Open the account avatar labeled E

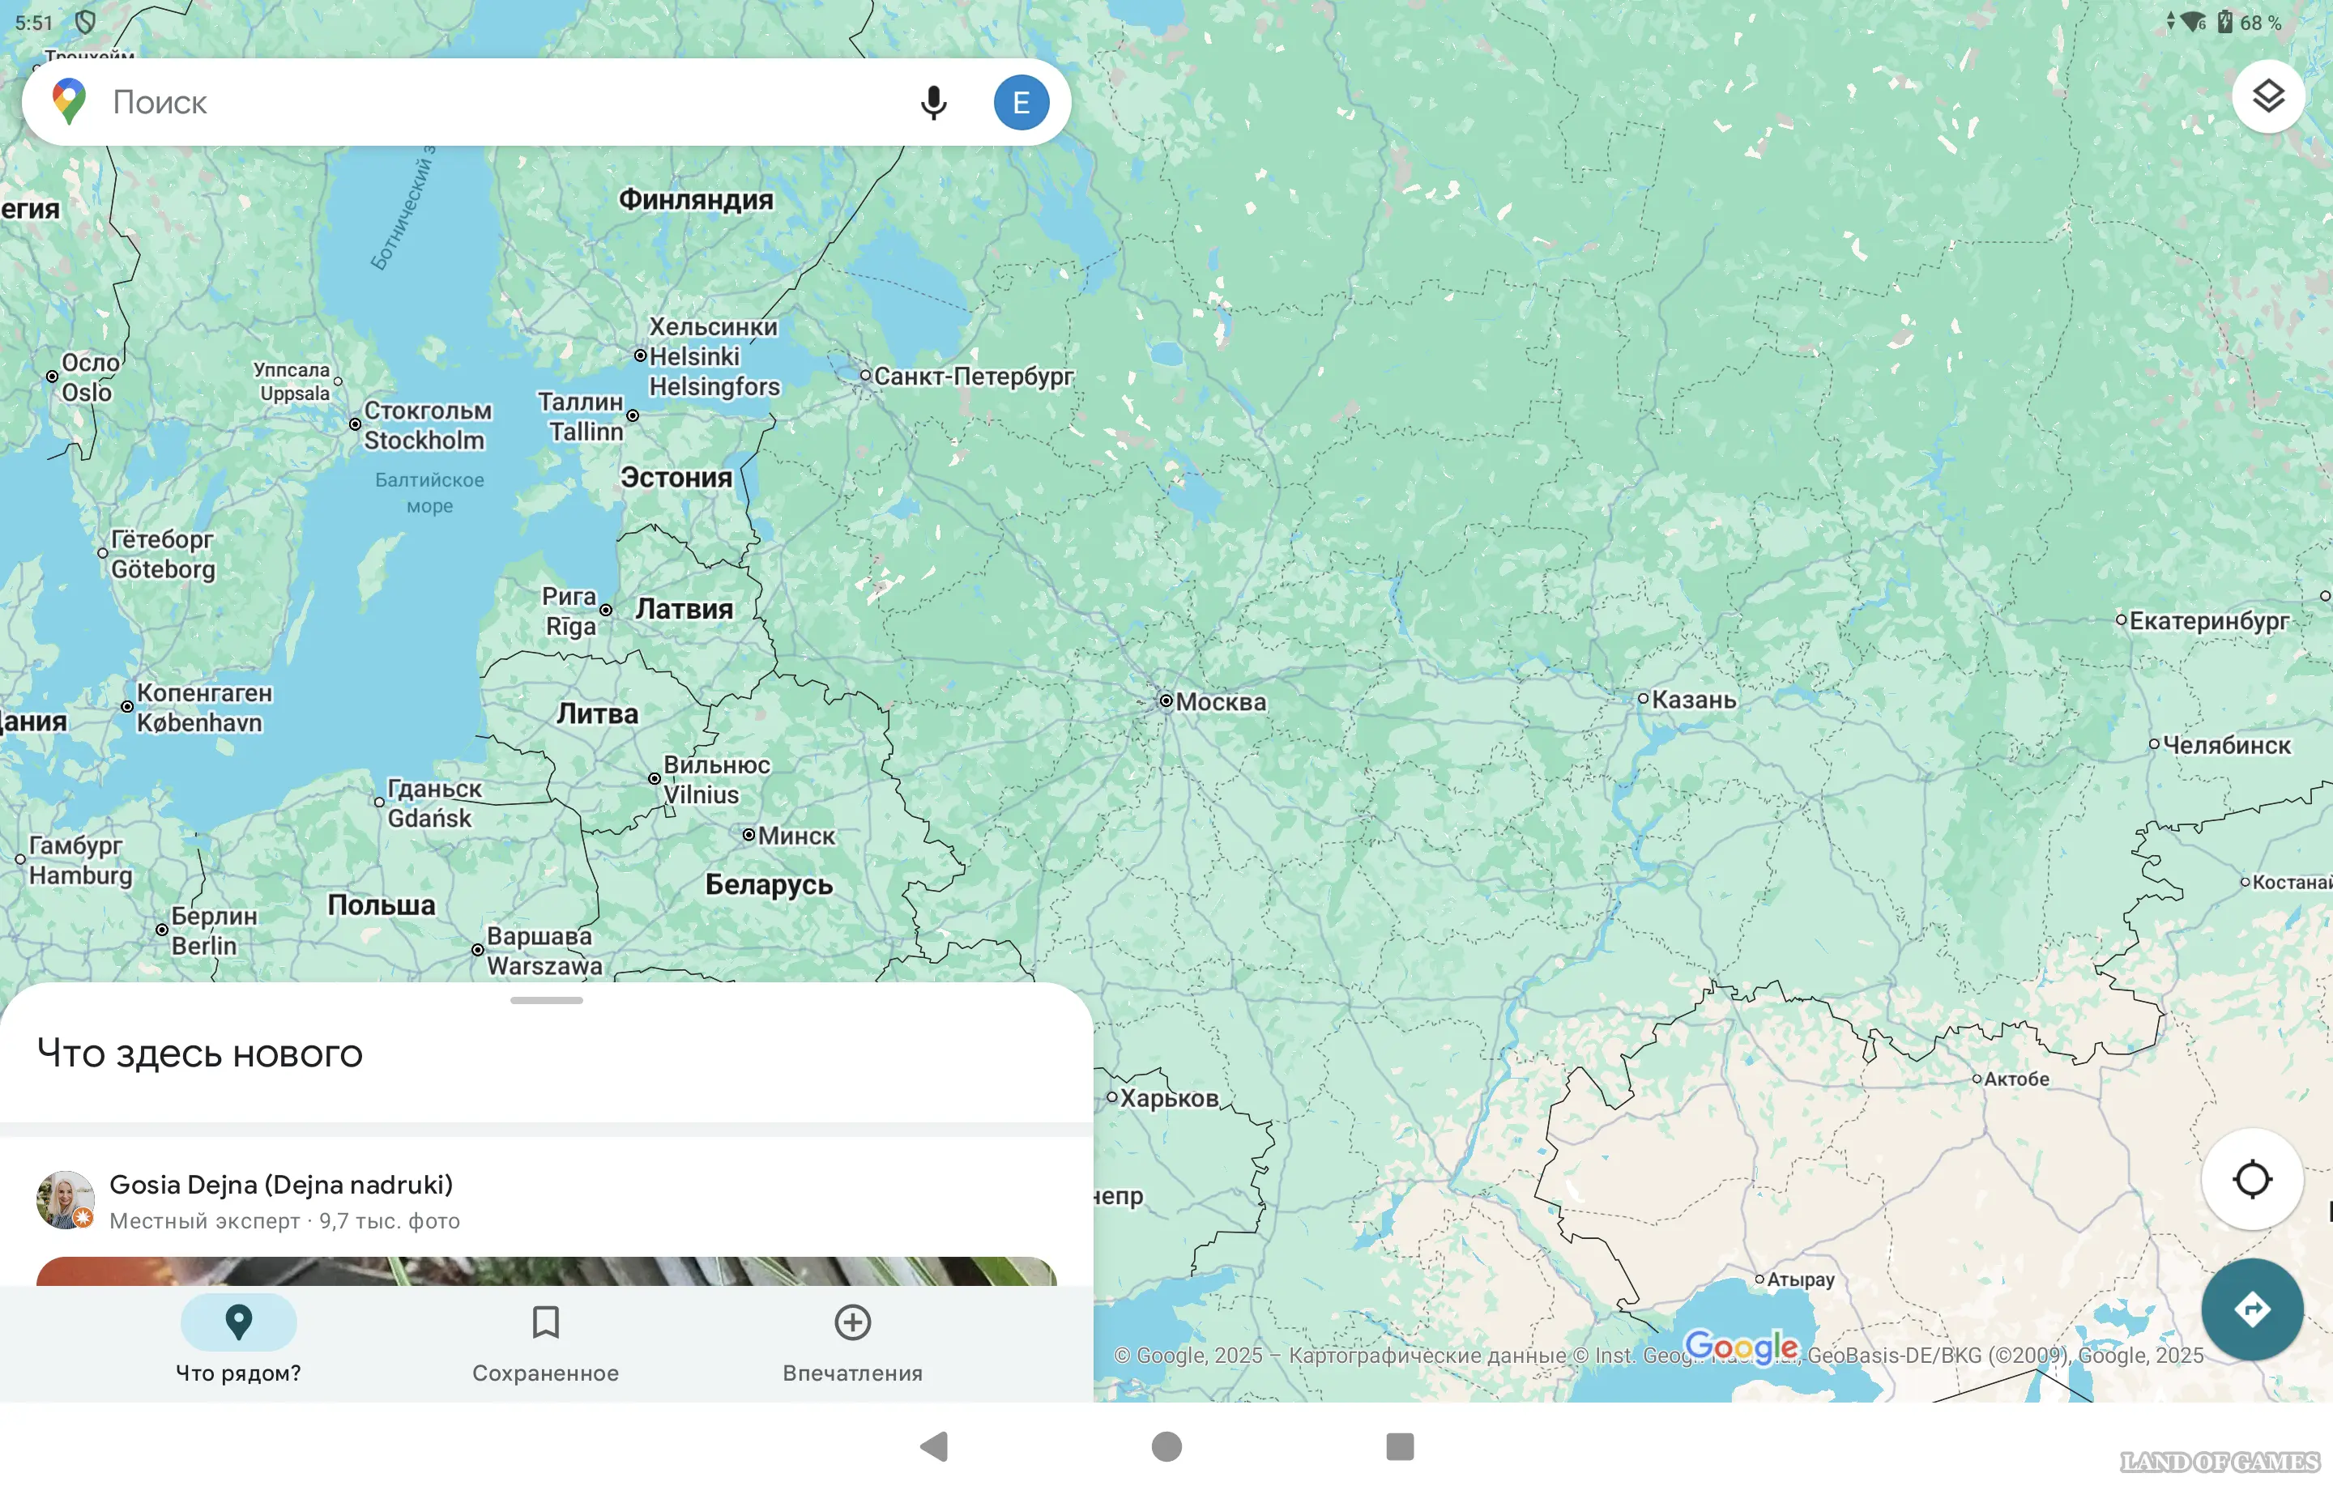[1020, 103]
